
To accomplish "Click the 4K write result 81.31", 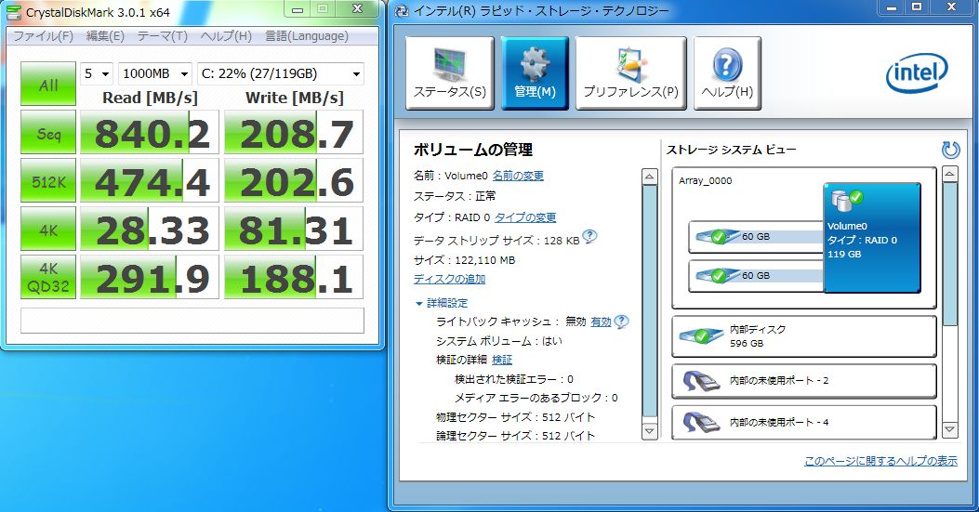I will pyautogui.click(x=294, y=229).
